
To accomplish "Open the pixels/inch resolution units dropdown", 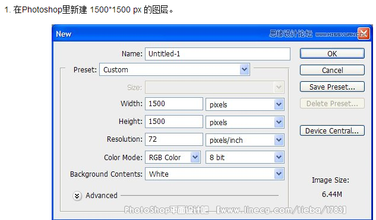I will [x=245, y=140].
